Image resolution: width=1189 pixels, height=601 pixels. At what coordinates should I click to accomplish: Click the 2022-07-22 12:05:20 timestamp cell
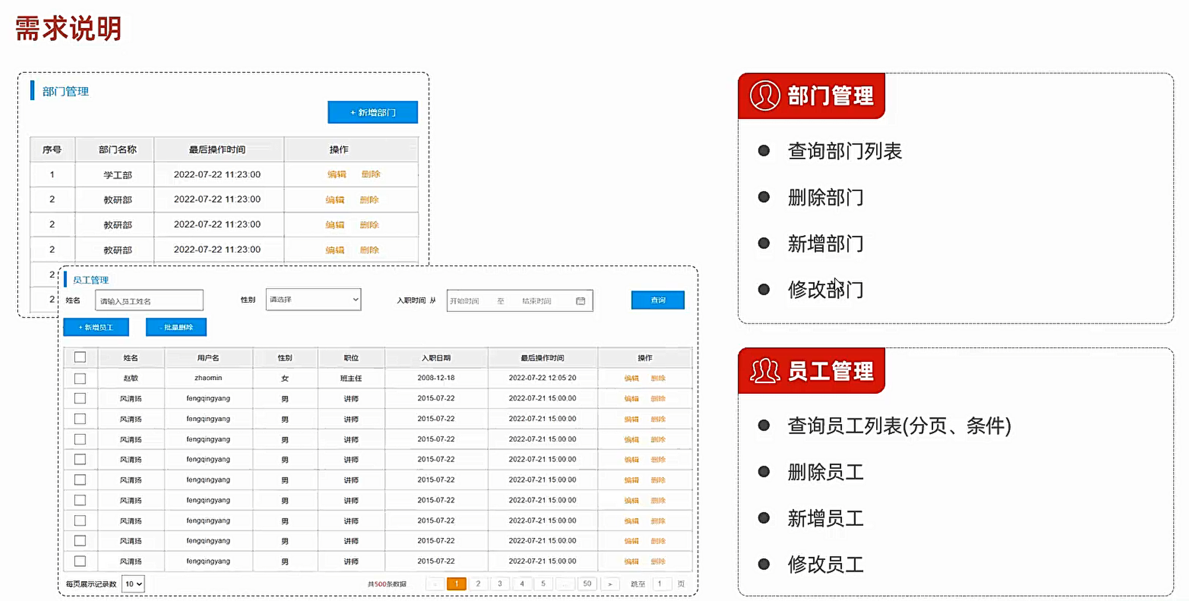point(543,378)
